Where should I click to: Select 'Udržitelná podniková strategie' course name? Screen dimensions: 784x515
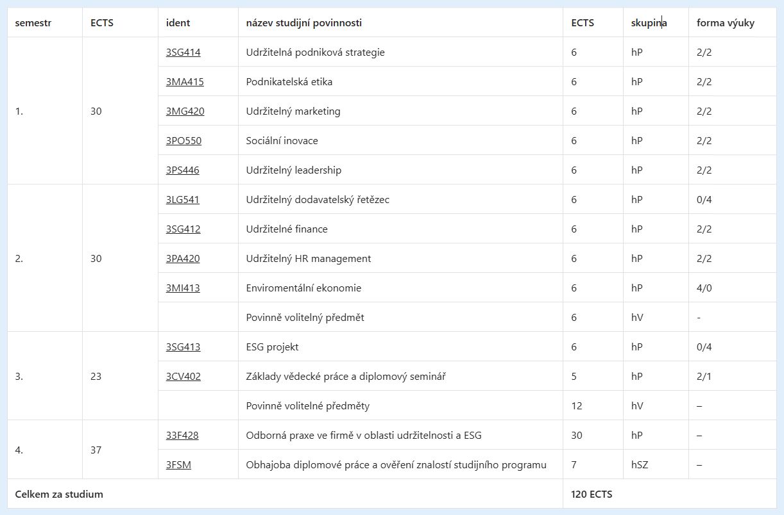pos(315,53)
